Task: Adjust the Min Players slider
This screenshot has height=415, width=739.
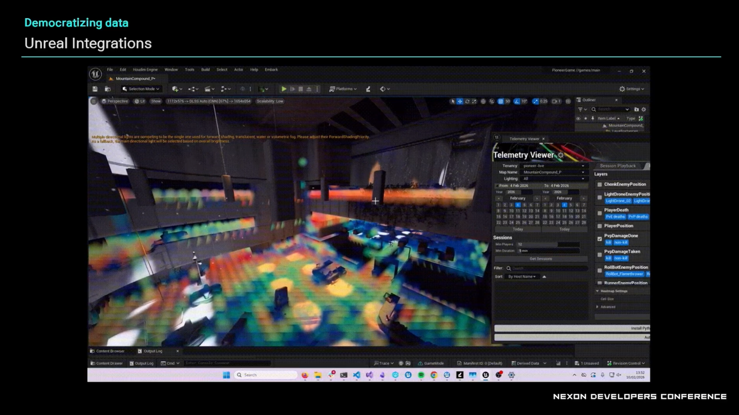Action: coord(548,244)
